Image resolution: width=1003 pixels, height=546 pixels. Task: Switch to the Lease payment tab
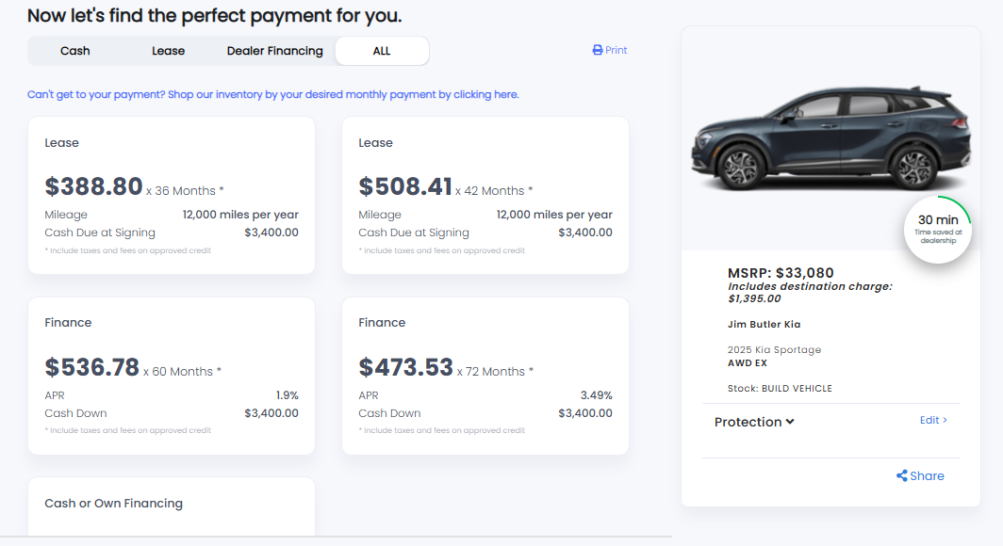coord(169,51)
